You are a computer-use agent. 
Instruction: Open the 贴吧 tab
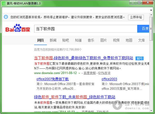tap(66, 40)
